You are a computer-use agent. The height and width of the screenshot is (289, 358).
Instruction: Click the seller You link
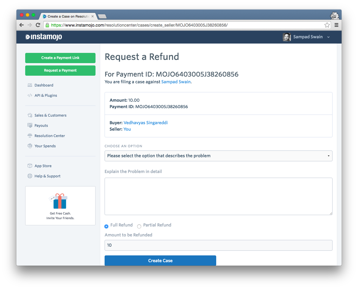pos(127,129)
